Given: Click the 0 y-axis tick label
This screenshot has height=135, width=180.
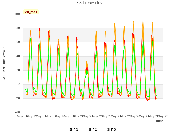Looking at the screenshot, I should pos(19,84).
